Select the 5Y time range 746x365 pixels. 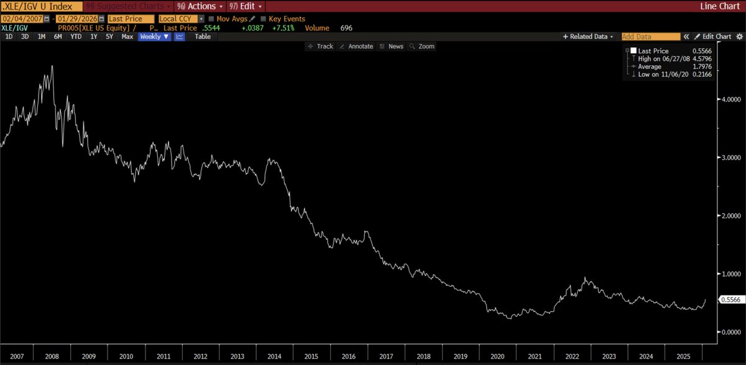[x=109, y=37]
